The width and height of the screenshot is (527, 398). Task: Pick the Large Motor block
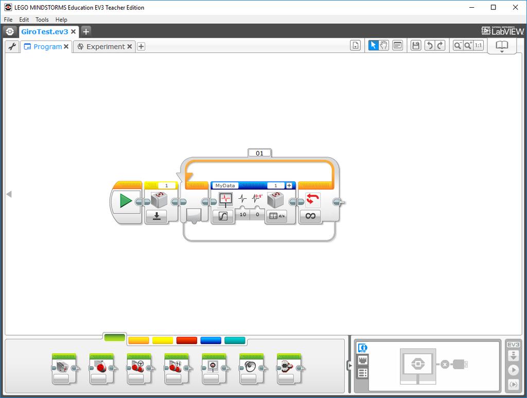pyautogui.click(x=102, y=369)
